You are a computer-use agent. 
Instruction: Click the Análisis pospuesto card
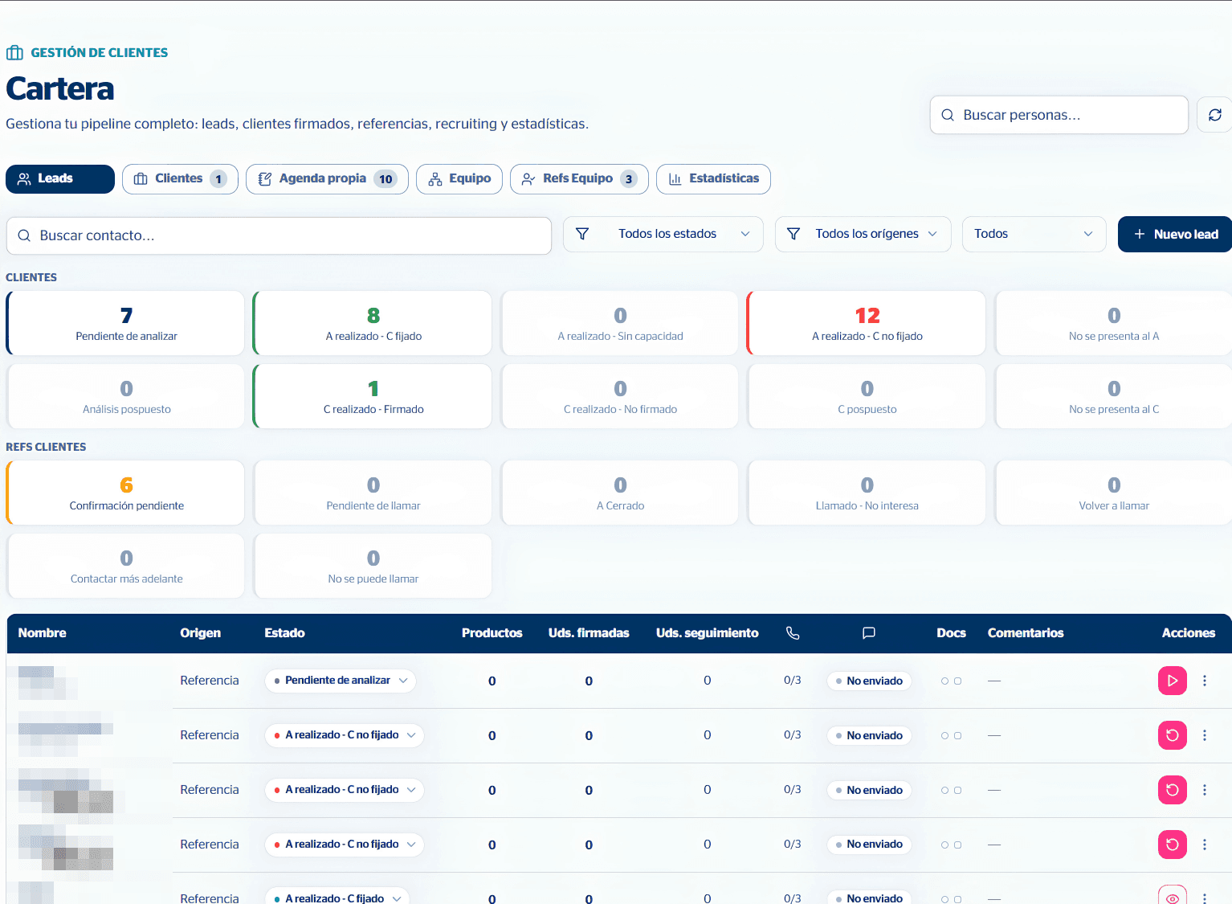click(x=126, y=396)
